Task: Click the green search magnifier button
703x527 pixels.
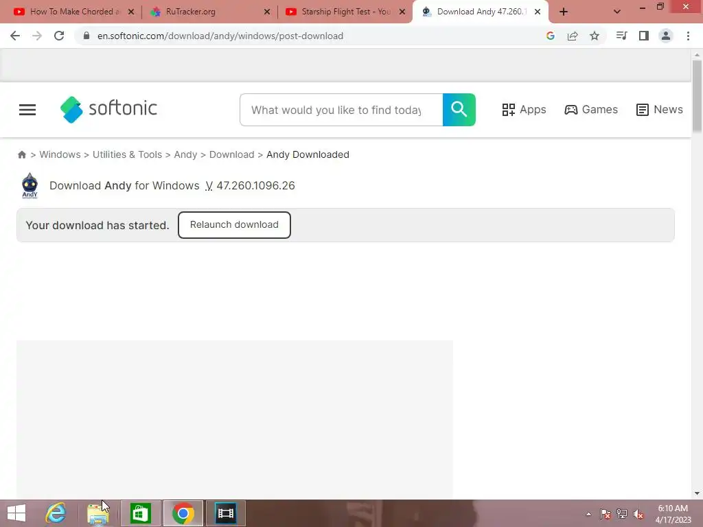Action: [459, 110]
